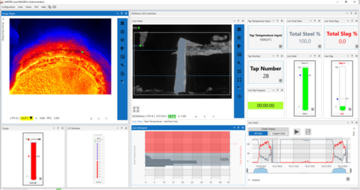
Task: Click the points icon at bottom of Image Player toolbar
Action: [122, 82]
